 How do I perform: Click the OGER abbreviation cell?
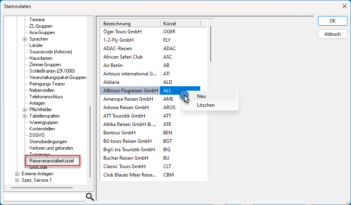click(x=169, y=32)
